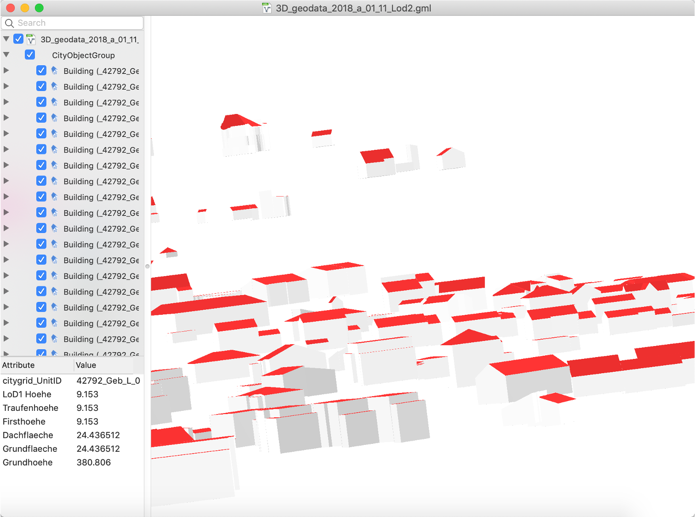
Task: Click the building icon next to the last Building row
Action: point(54,354)
